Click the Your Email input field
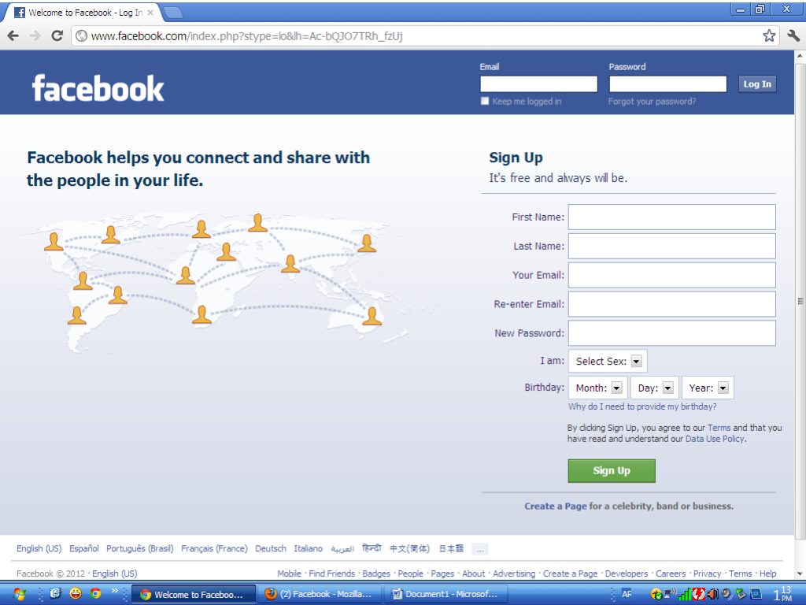806x605 pixels. pos(672,275)
